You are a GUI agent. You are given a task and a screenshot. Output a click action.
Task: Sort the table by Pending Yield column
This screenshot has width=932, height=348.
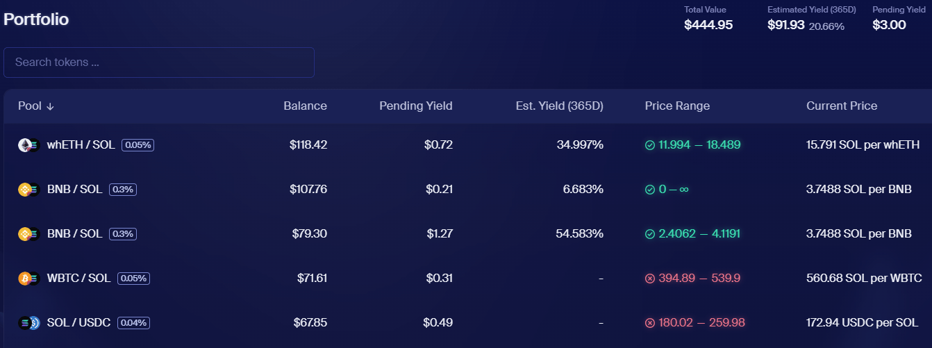[x=416, y=106]
